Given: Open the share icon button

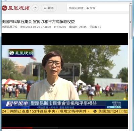Looking at the screenshot, I should pos(35,8).
